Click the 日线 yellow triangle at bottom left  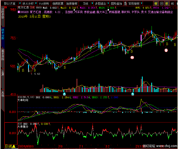[x=13, y=146]
